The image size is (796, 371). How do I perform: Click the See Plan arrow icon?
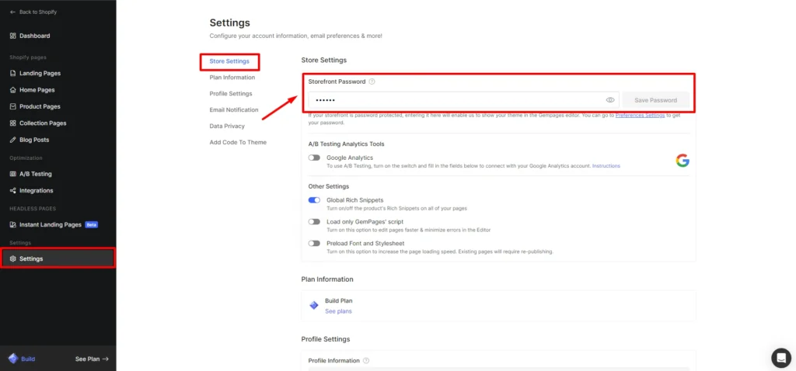105,359
